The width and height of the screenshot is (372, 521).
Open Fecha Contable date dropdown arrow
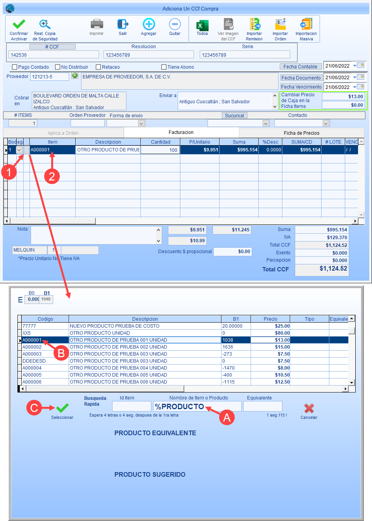click(x=355, y=66)
